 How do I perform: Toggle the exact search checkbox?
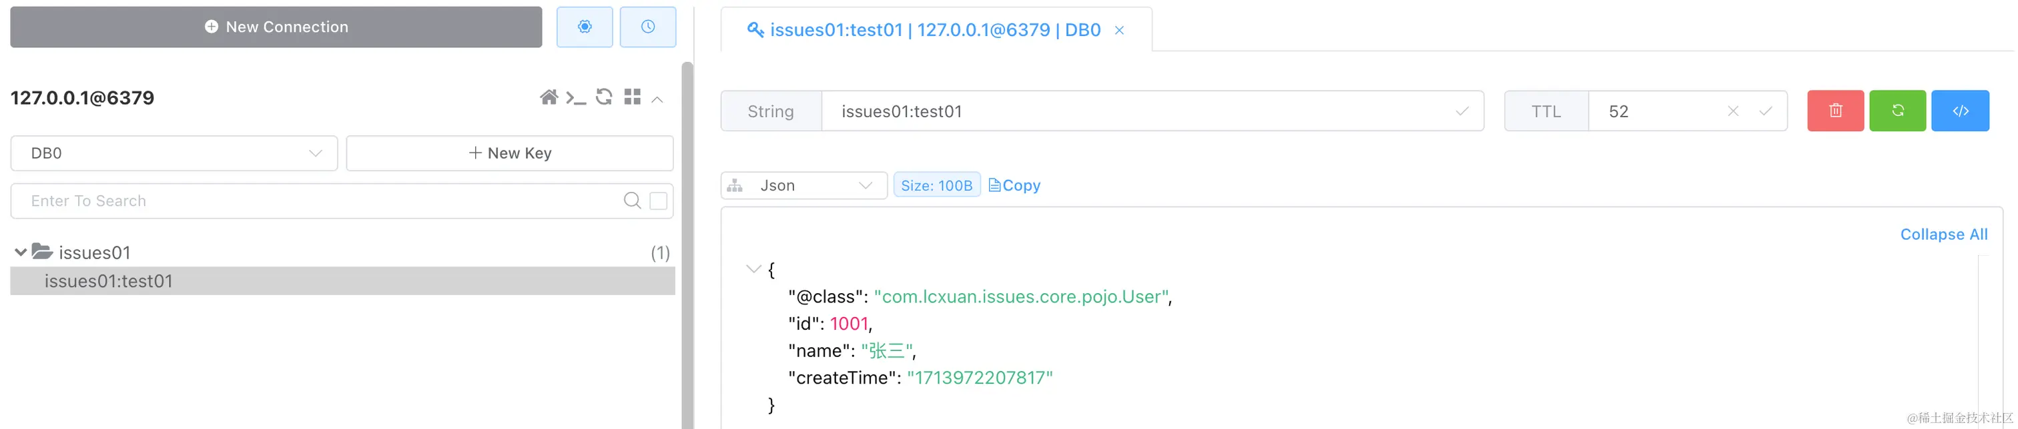659,201
